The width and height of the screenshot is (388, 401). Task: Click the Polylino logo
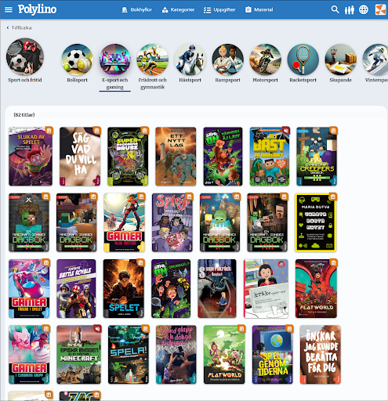[x=37, y=9]
